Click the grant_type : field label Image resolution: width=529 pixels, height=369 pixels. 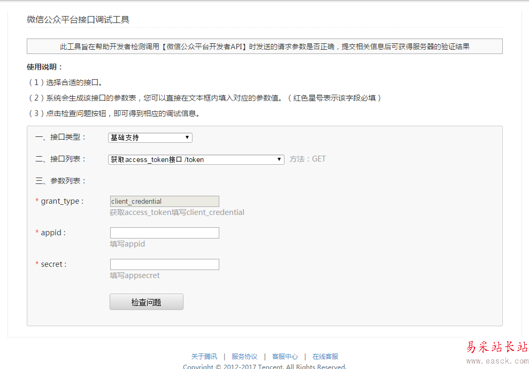point(62,202)
